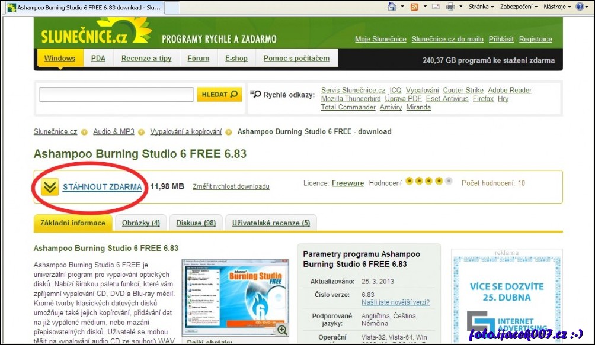Click the STÁHNOUT ZDARMA download link
This screenshot has height=345, width=595.
tap(102, 187)
